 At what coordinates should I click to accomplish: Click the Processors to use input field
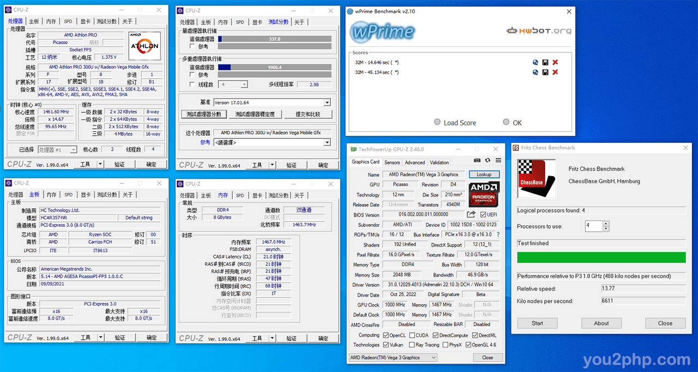(593, 226)
